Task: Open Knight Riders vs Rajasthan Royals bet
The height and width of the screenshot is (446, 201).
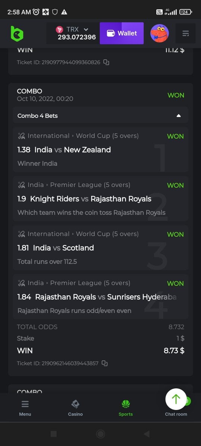Action: pos(100,199)
